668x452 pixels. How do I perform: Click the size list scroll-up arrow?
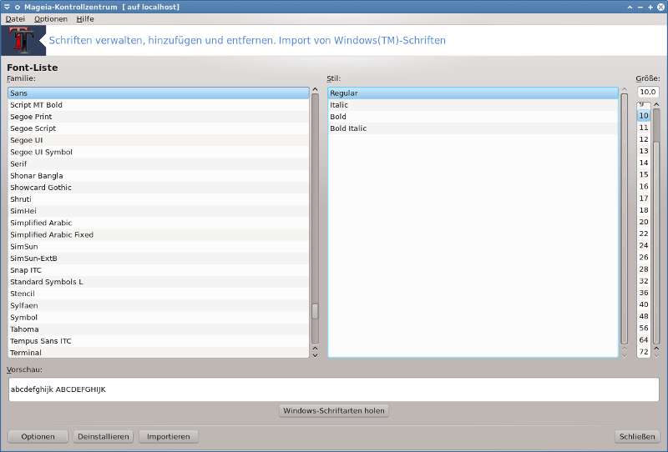[x=656, y=104]
